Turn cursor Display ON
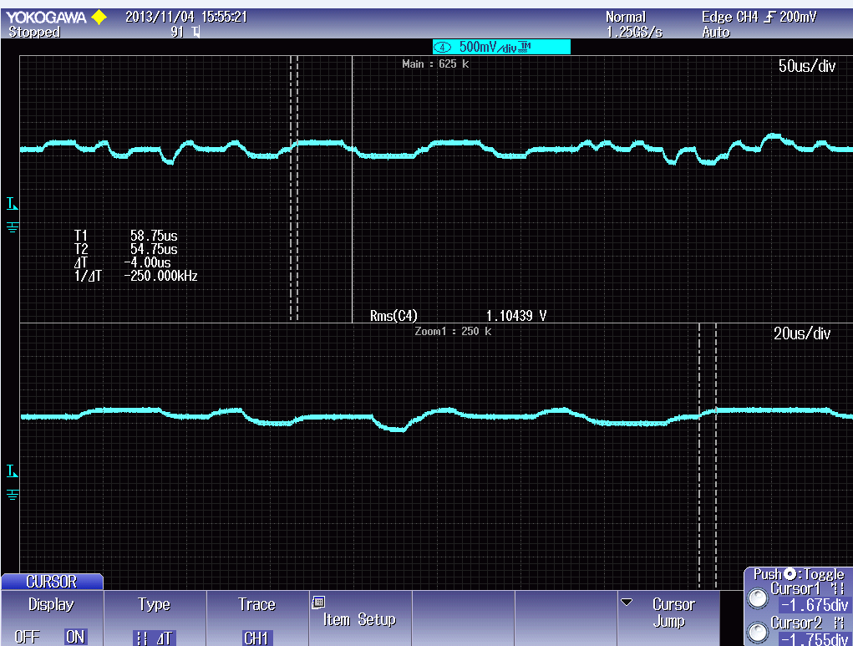Viewport: 853px width, 646px height. pos(75,637)
